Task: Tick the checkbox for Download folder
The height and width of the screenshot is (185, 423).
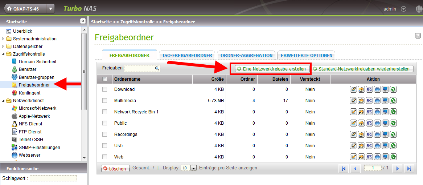Action: [x=105, y=89]
